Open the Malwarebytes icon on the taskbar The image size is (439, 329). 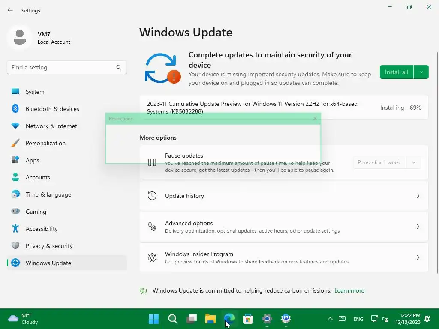(286, 319)
